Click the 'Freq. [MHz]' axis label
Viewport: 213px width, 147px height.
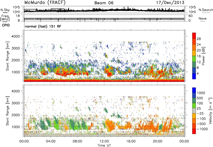click(5, 18)
